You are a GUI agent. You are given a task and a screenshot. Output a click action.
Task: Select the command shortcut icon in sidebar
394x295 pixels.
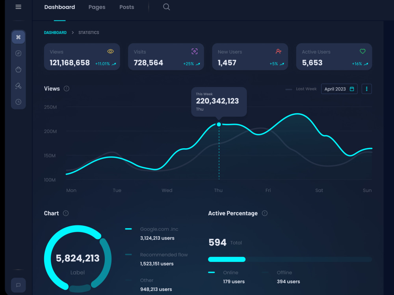[18, 37]
